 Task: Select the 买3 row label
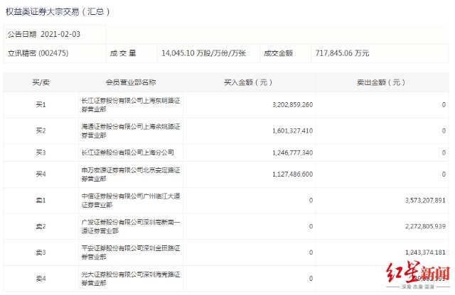click(x=41, y=152)
